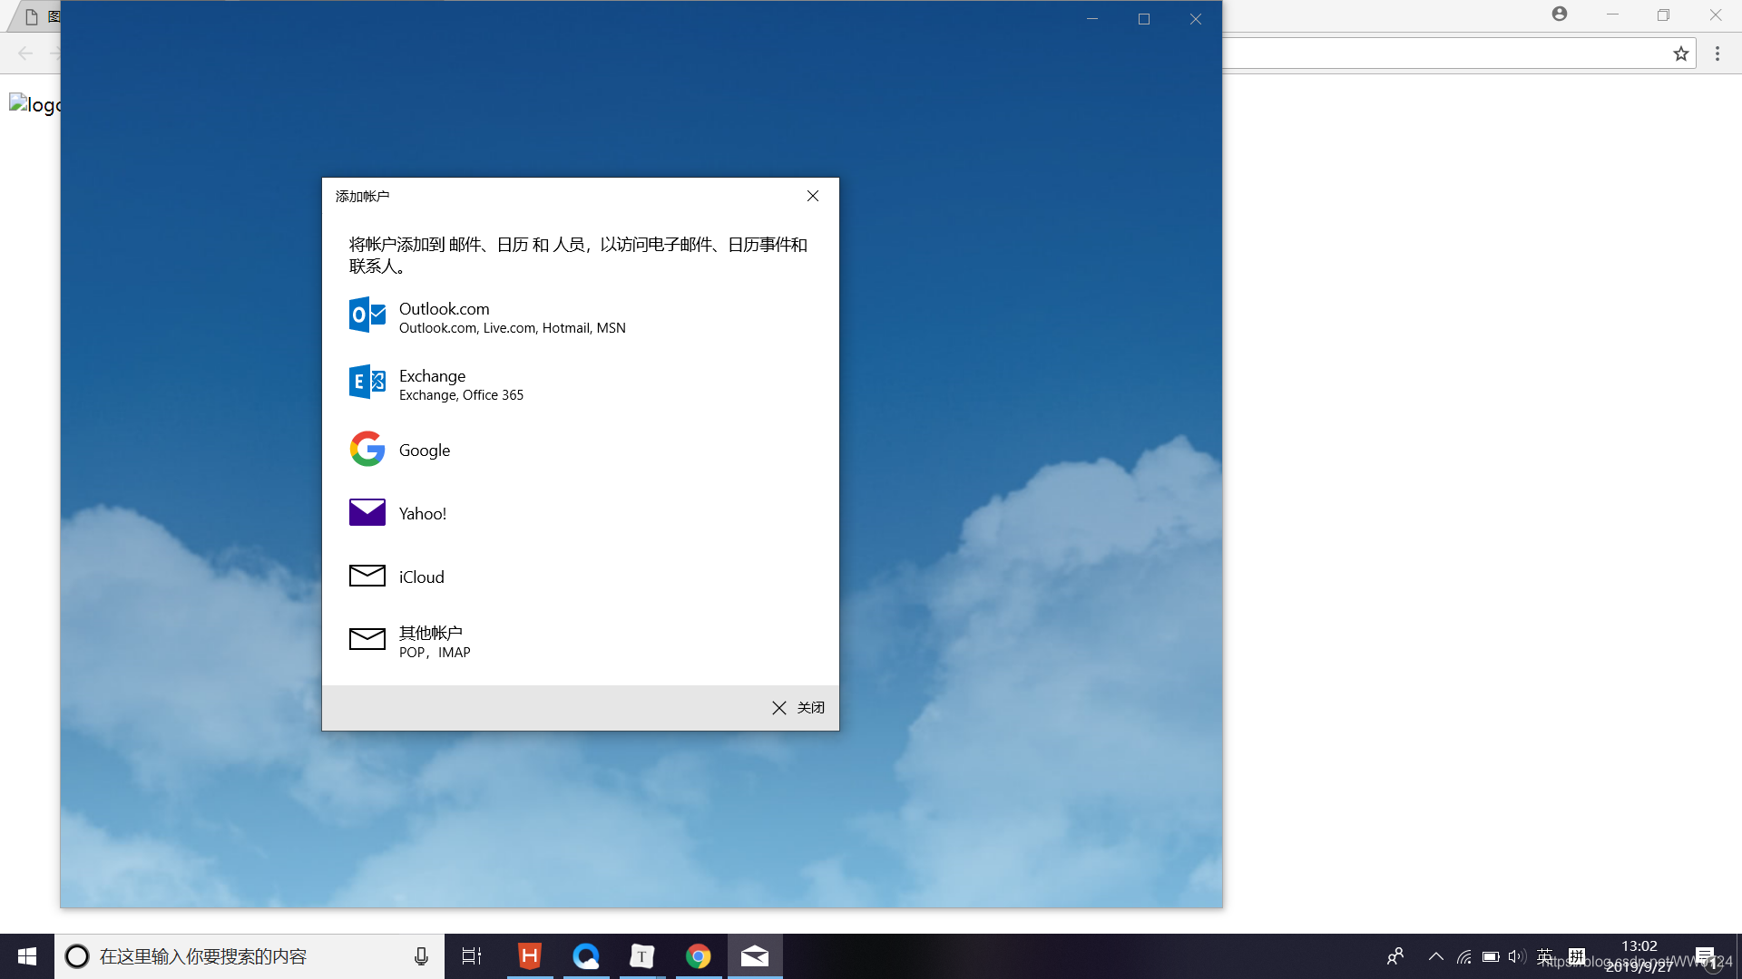Minimize the Mail app window

click(1092, 19)
